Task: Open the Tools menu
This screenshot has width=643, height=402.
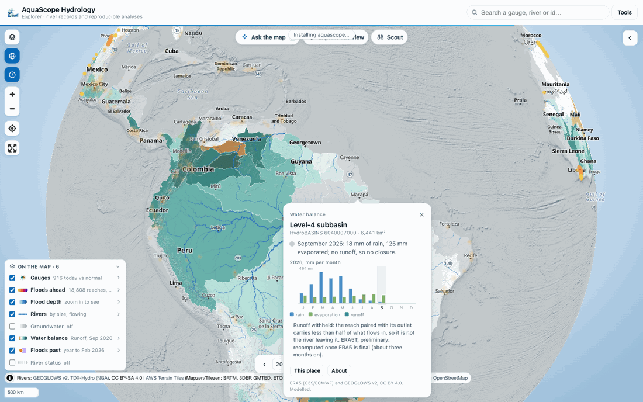Action: coord(624,13)
